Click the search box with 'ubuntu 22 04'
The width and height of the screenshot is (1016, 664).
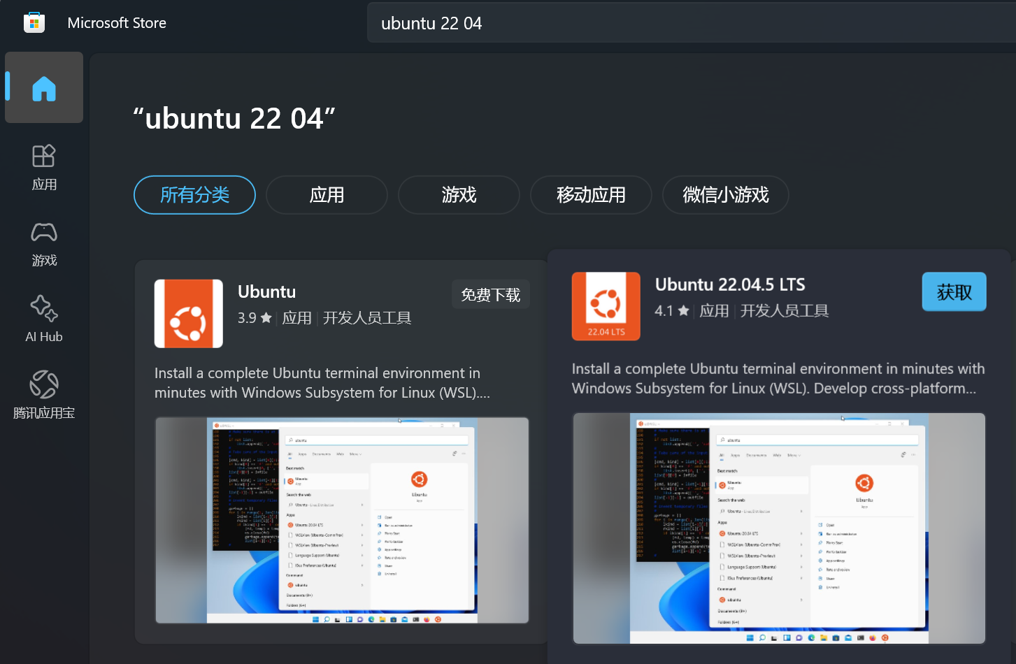[x=691, y=23]
